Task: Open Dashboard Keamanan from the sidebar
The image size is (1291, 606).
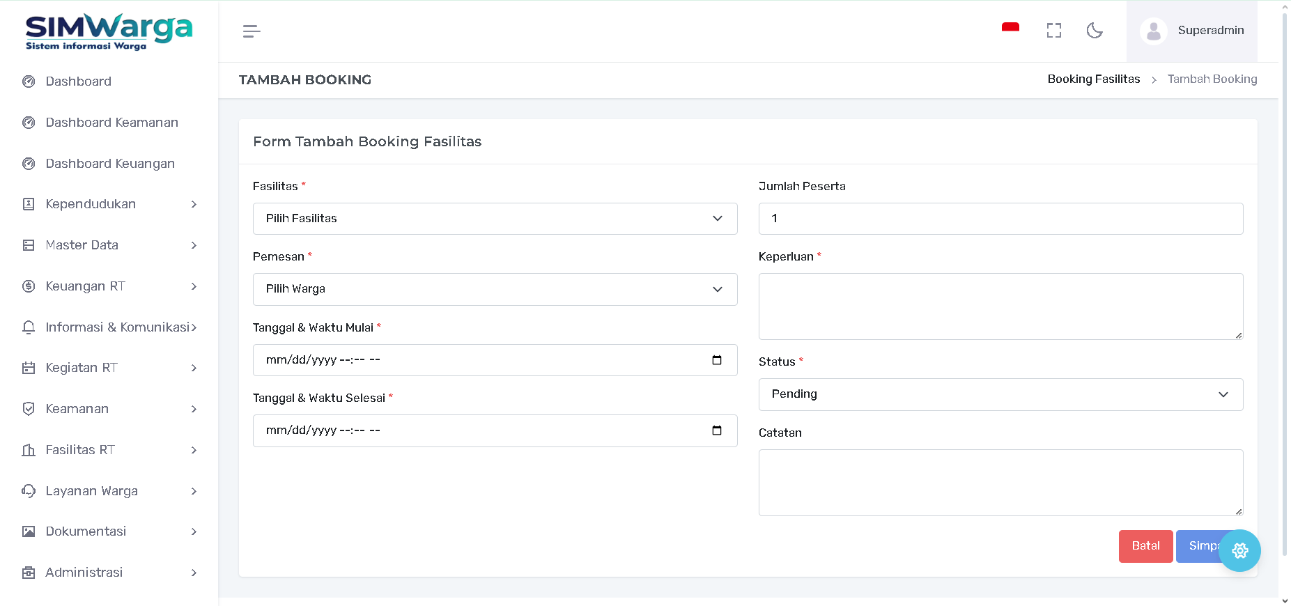Action: tap(111, 123)
